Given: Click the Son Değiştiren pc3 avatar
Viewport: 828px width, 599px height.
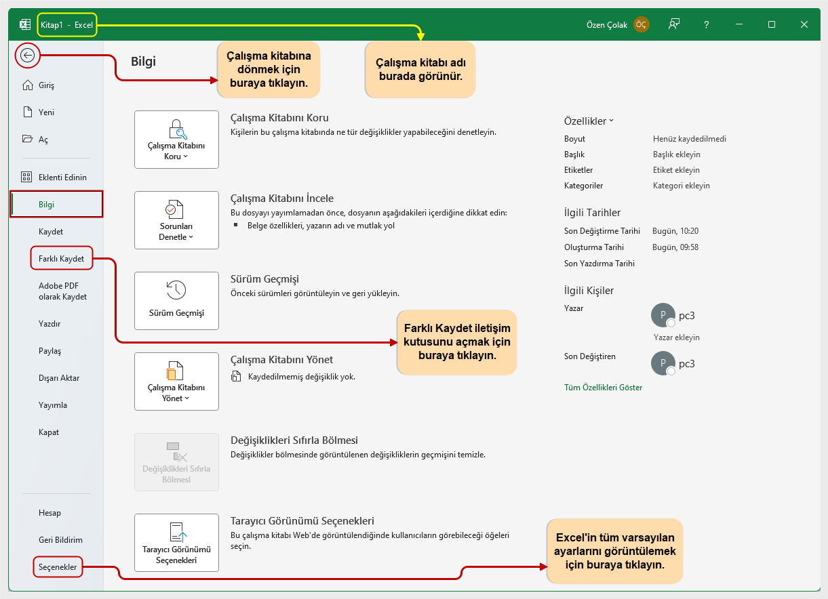Looking at the screenshot, I should click(663, 363).
